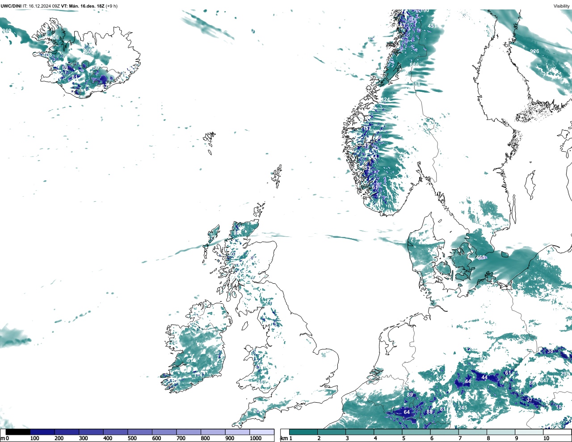Click the '37' value in lower right
The image size is (572, 442).
tap(530, 400)
